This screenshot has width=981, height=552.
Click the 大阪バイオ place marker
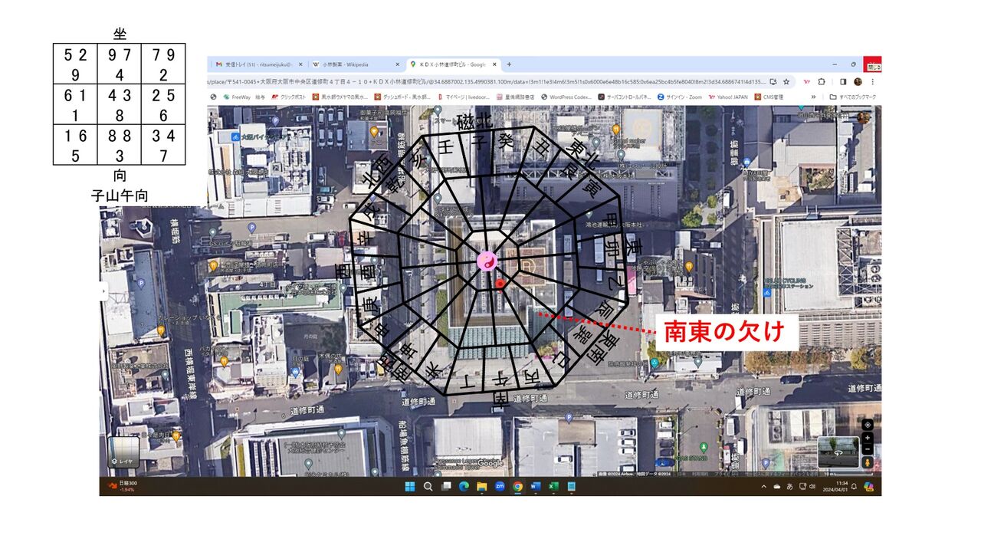pyautogui.click(x=235, y=136)
